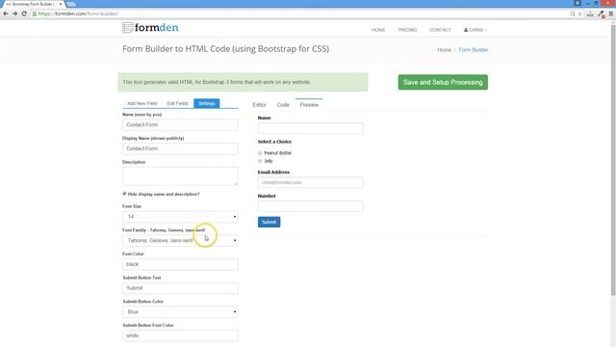Bookmark this page with the star icon
The image size is (616, 347).
tap(579, 13)
